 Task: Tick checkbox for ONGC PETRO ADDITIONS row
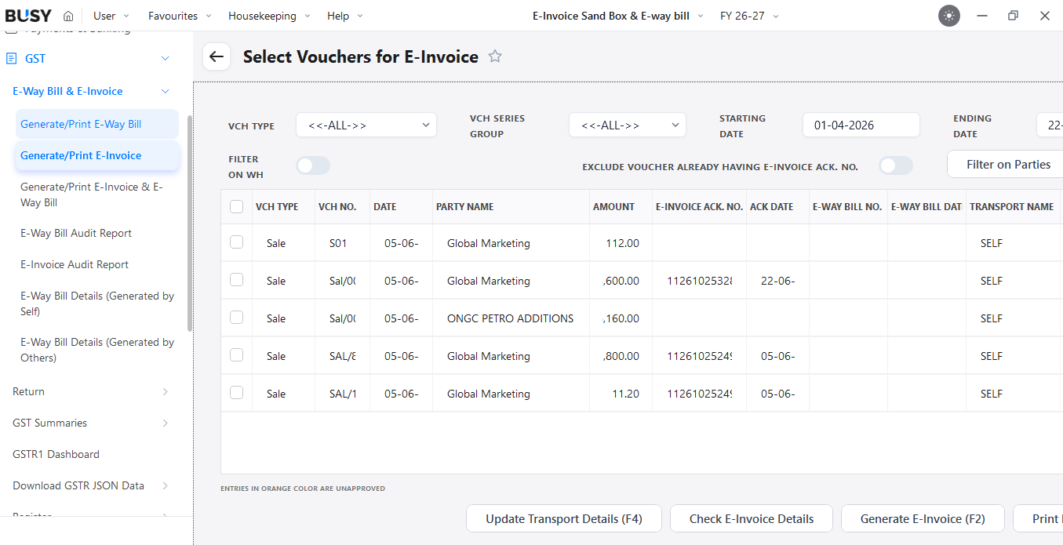pyautogui.click(x=236, y=318)
